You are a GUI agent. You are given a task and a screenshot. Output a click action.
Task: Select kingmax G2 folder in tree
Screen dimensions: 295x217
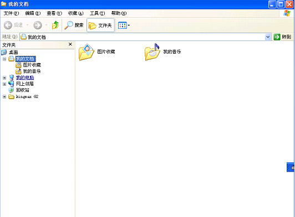click(x=27, y=96)
